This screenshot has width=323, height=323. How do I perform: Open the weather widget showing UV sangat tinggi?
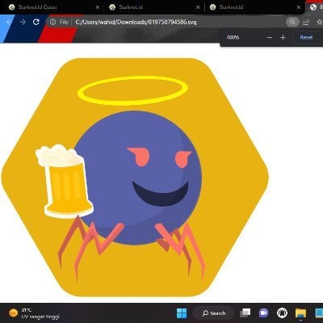(34, 313)
